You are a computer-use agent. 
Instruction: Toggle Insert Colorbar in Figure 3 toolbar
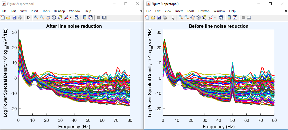[x=229, y=17]
